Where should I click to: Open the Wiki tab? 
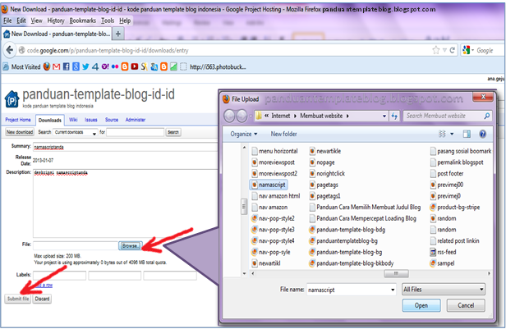73,120
